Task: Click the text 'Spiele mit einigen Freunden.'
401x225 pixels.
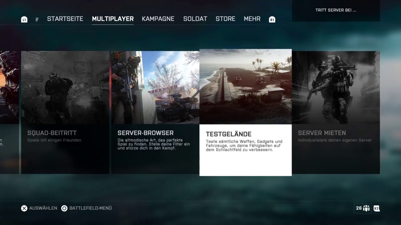Action: coord(55,140)
